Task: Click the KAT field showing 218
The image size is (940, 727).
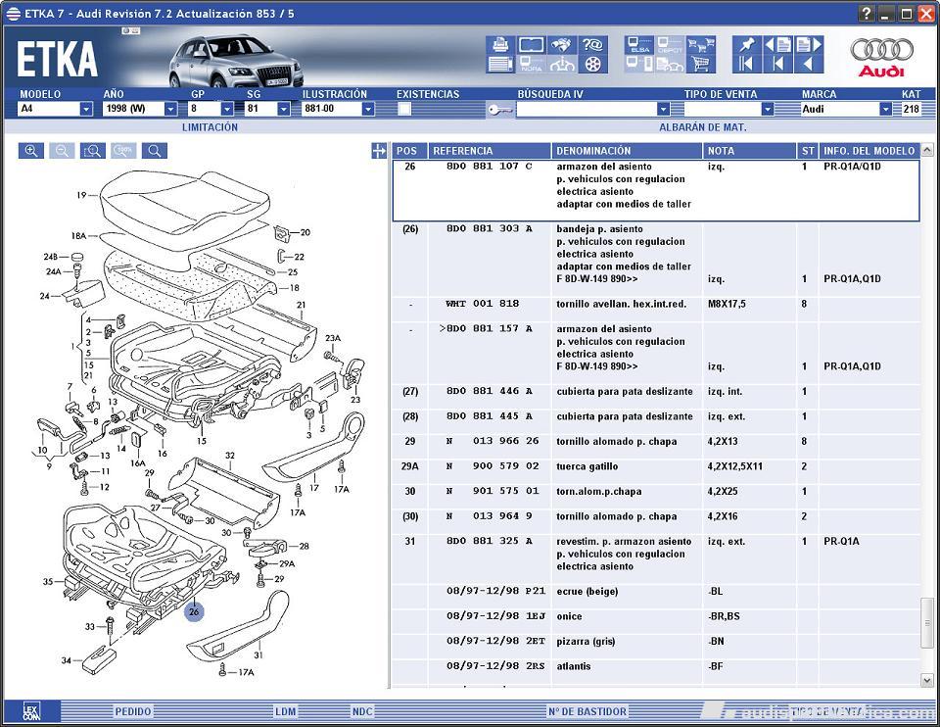Action: coord(912,109)
